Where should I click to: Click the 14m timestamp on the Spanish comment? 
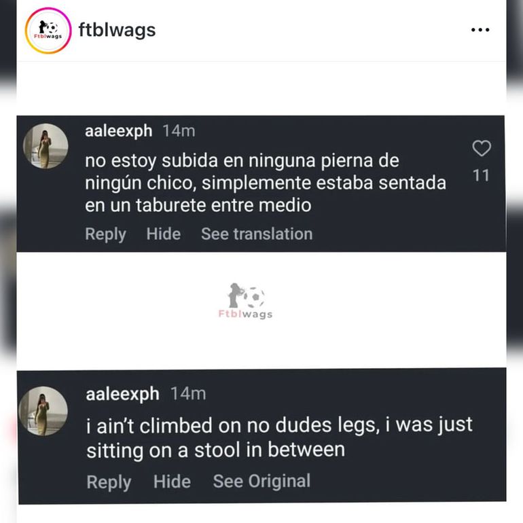pos(179,131)
